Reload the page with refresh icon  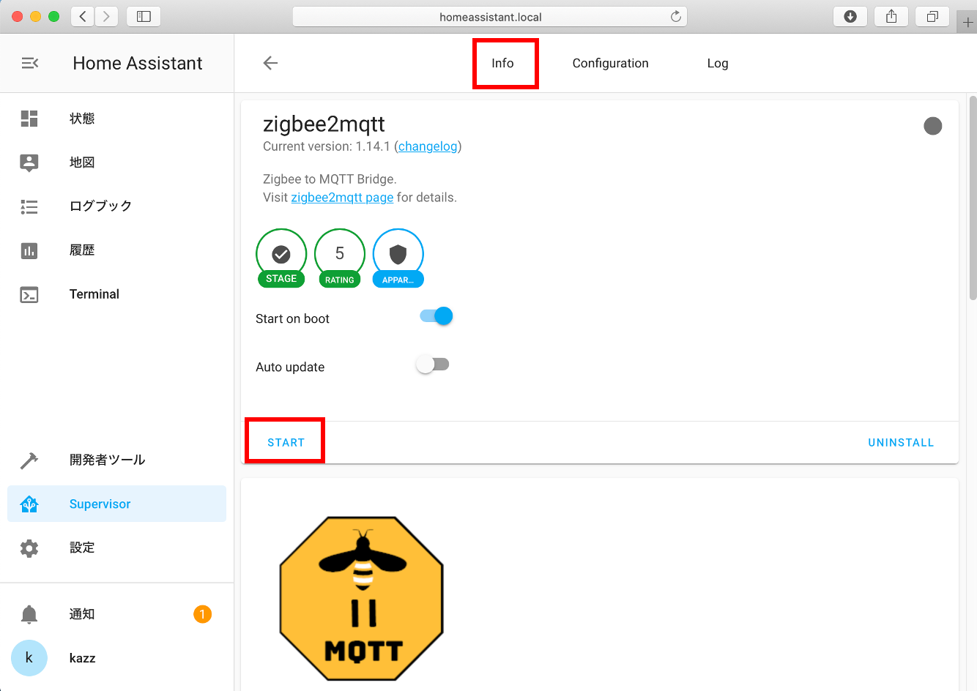click(x=676, y=16)
